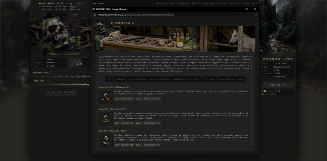Screen dimensions: 327x161
Task: Open the Messaggi menu
Action: click(209, 3)
